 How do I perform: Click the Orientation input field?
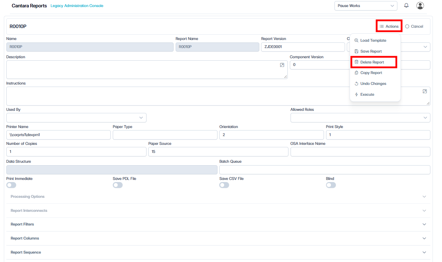pos(272,135)
